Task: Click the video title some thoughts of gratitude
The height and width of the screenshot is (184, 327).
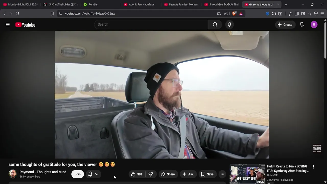Action: click(62, 165)
